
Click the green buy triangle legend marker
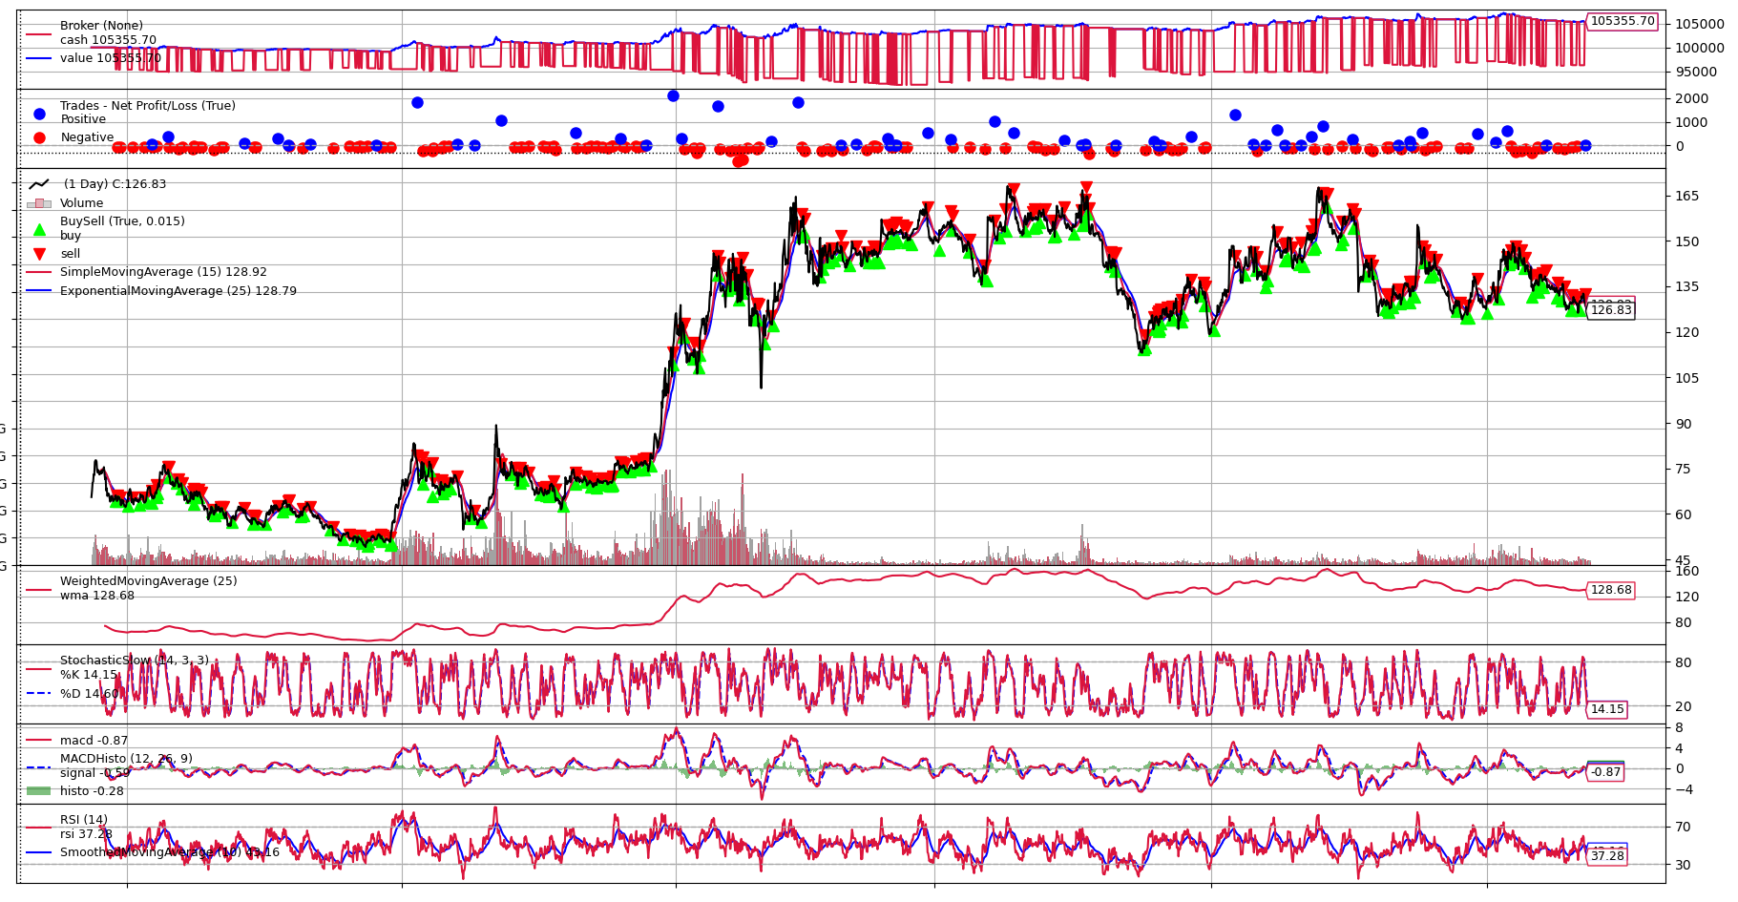coord(39,229)
